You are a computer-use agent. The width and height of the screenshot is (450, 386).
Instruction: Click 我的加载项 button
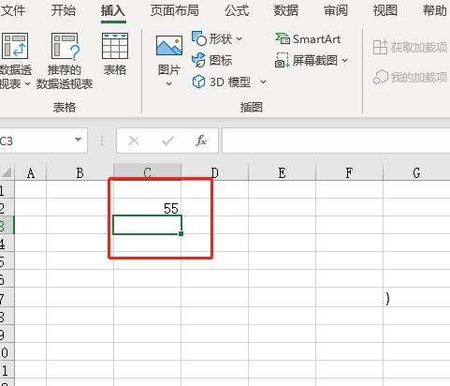tap(410, 77)
